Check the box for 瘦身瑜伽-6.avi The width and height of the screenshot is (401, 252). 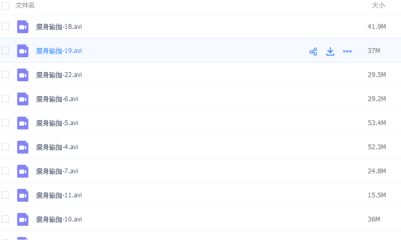(5, 98)
